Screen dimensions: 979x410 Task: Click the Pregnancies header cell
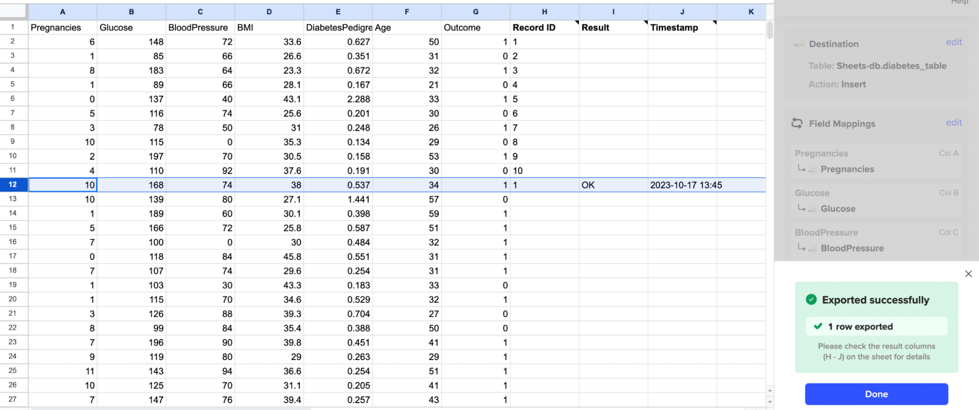[63, 27]
